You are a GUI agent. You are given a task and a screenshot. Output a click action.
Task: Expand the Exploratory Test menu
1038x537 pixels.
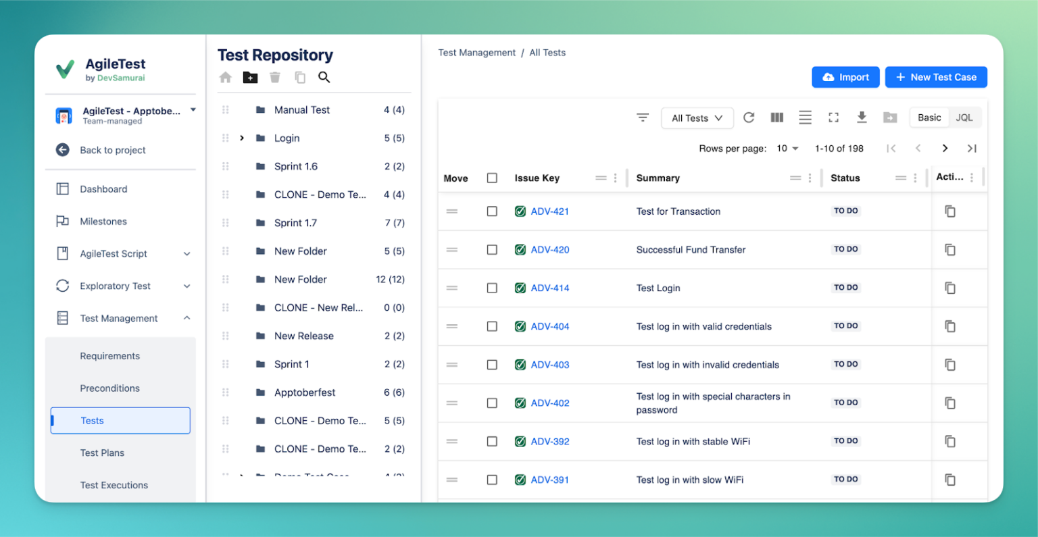coord(187,286)
